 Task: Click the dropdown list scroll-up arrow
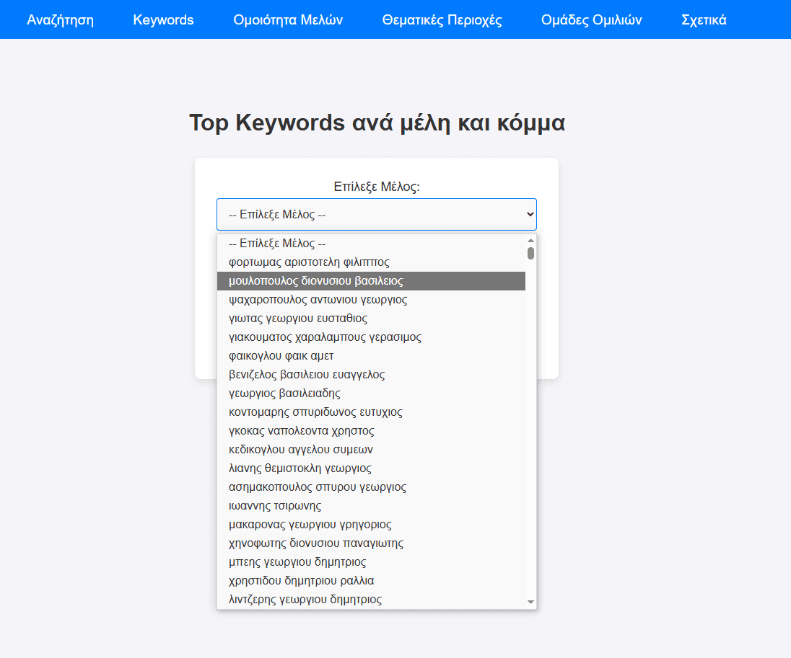530,240
